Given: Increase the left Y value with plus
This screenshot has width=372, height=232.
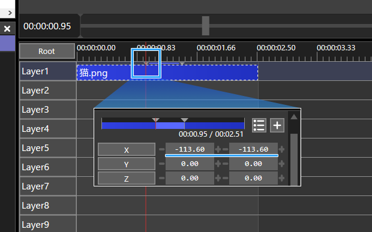Looking at the screenshot, I should [218, 164].
